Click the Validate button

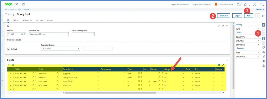[x=223, y=15]
